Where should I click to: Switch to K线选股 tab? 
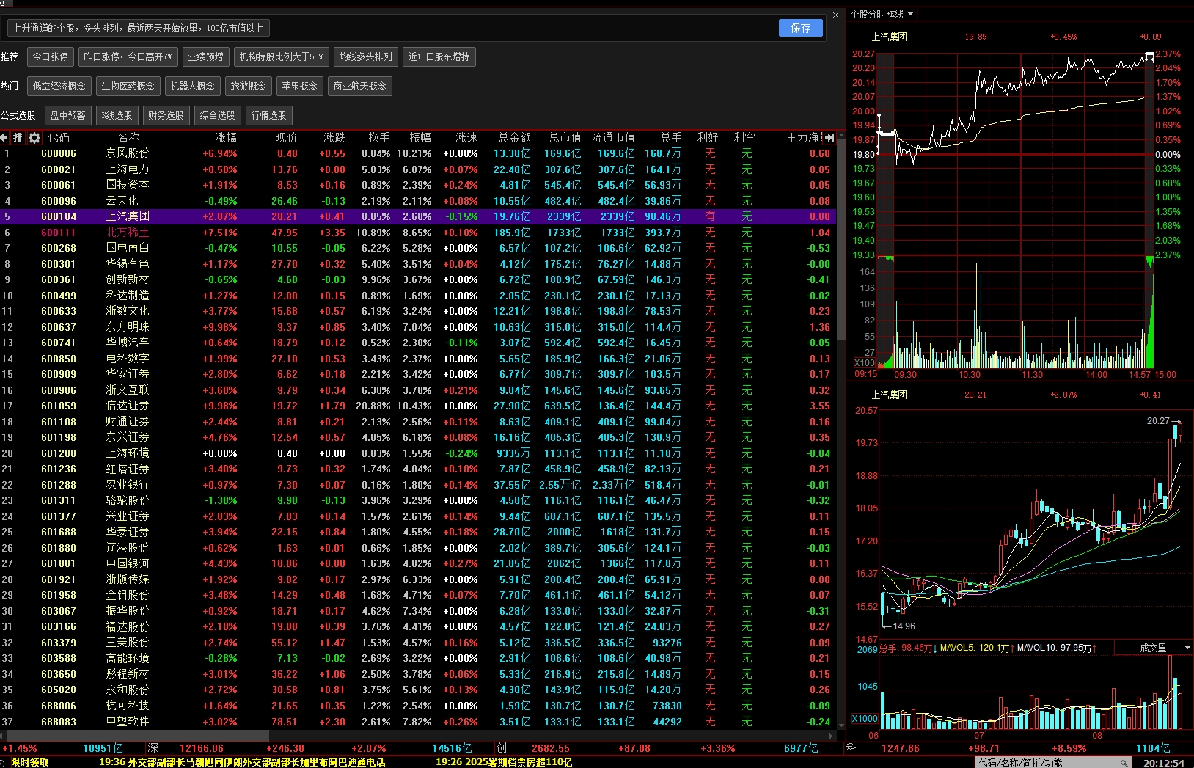(x=117, y=115)
